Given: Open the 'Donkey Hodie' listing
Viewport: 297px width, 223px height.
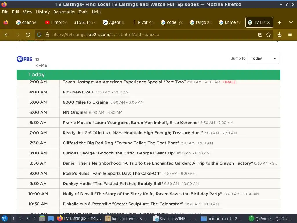Looking at the screenshot, I should (113, 184).
